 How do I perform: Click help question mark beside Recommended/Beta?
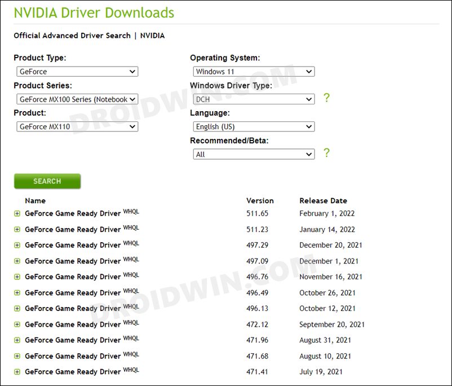pyautogui.click(x=326, y=153)
